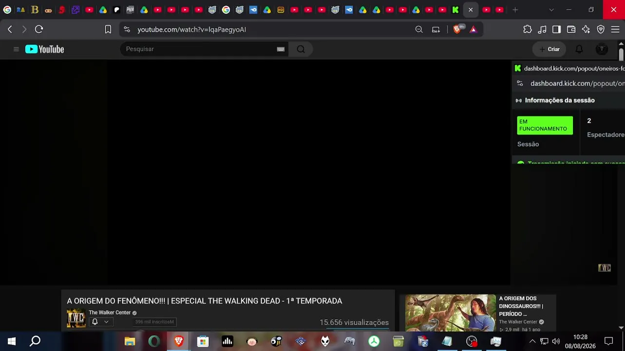Open Brave Wallet icon
625x351 pixels.
(571, 29)
